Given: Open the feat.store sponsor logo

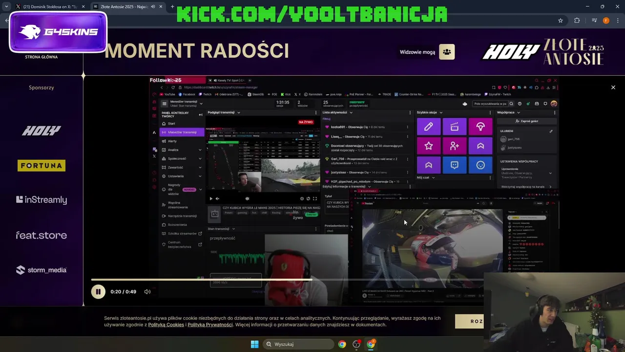Looking at the screenshot, I should coord(42,235).
